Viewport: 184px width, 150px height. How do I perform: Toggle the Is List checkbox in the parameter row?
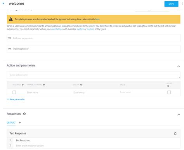pos(169,92)
